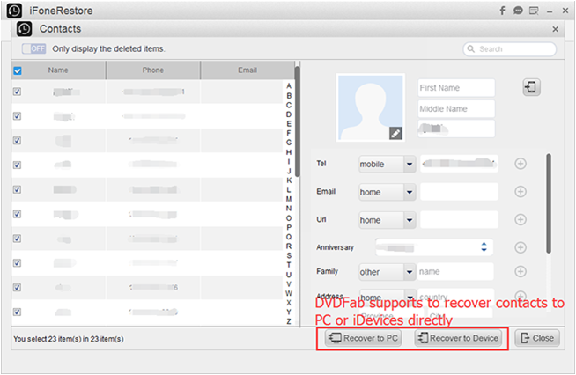
Task: Add another Family entry with plus icon
Action: click(521, 271)
